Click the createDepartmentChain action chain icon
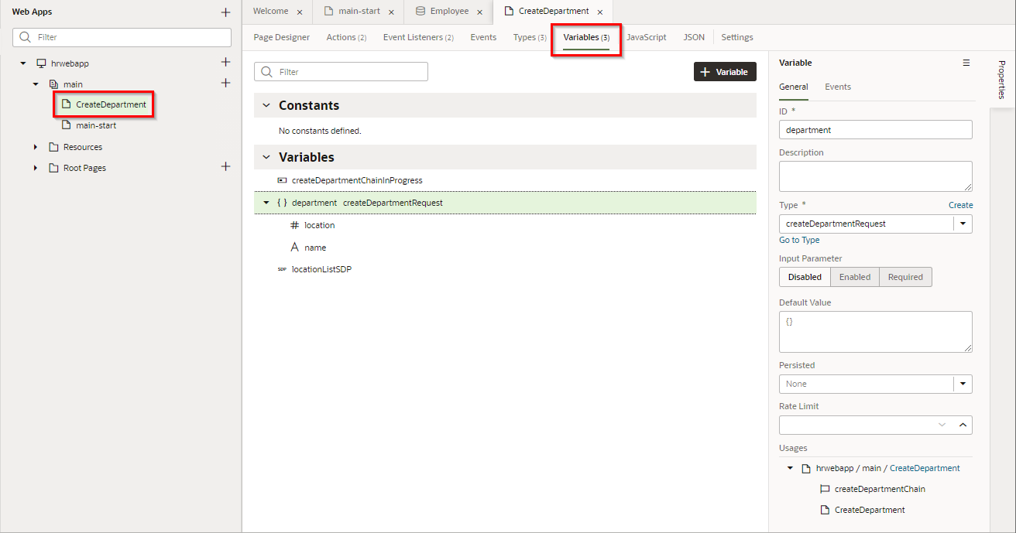This screenshot has height=533, width=1016. [x=824, y=489]
